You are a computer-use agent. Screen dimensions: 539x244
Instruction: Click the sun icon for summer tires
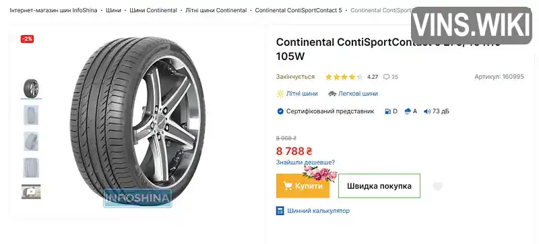[280, 94]
